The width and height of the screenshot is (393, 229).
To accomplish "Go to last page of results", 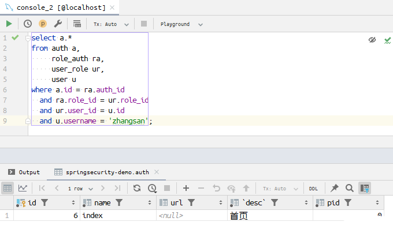I will point(117,188).
